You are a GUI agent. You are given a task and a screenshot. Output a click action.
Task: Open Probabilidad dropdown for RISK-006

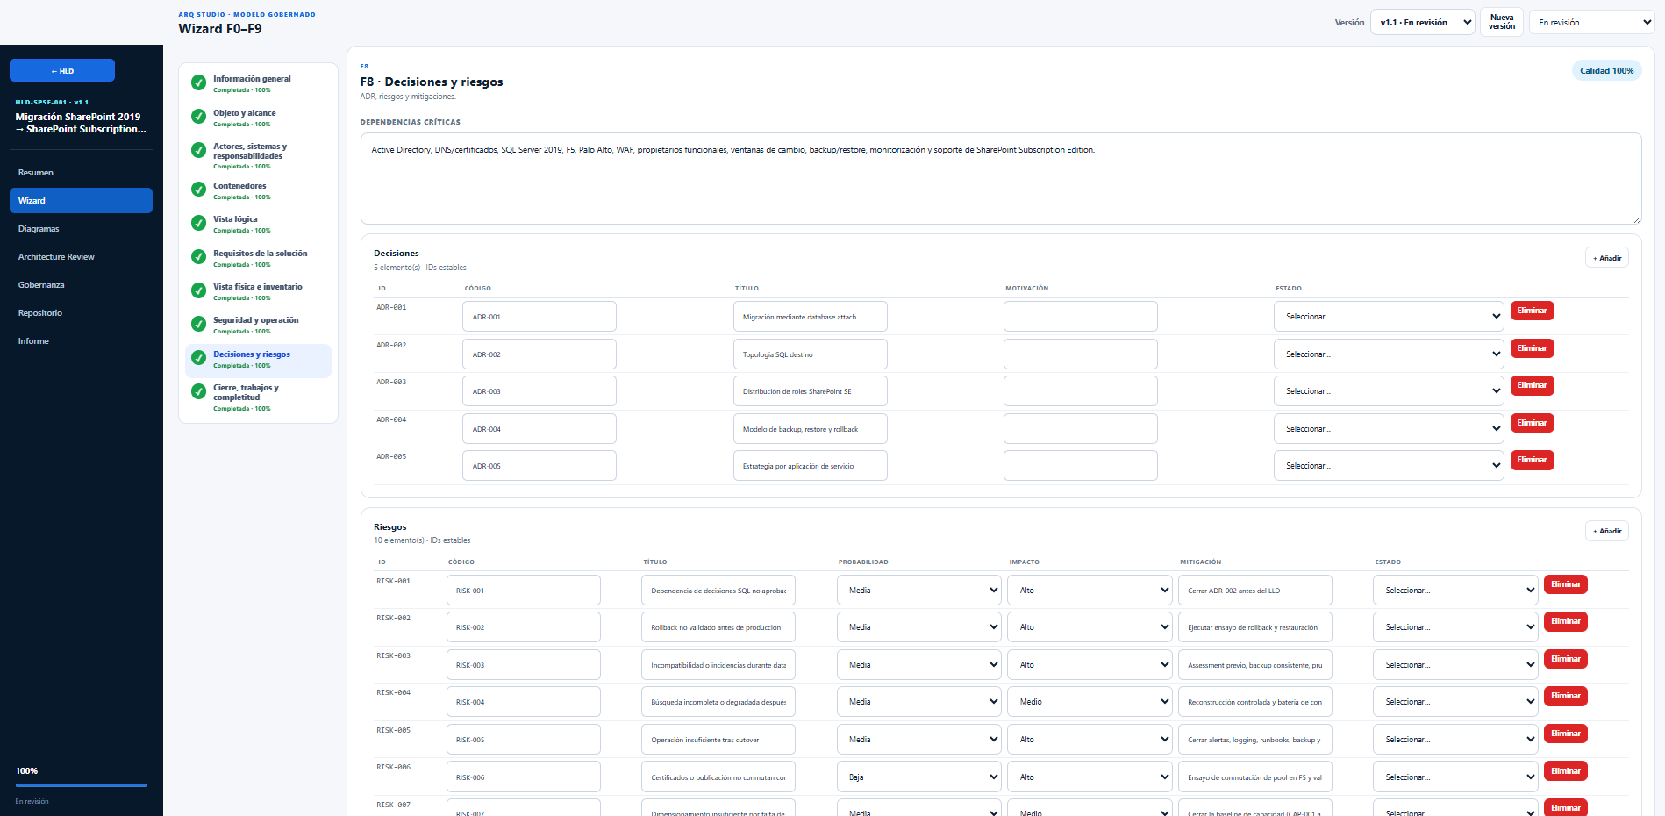(x=918, y=777)
